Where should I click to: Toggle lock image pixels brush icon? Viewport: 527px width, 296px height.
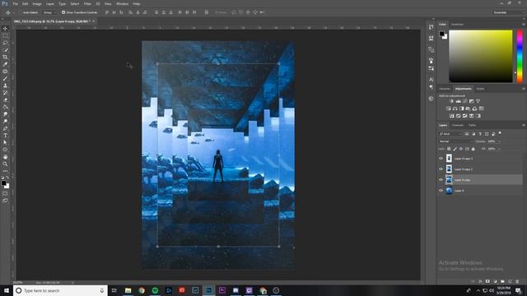pos(455,149)
